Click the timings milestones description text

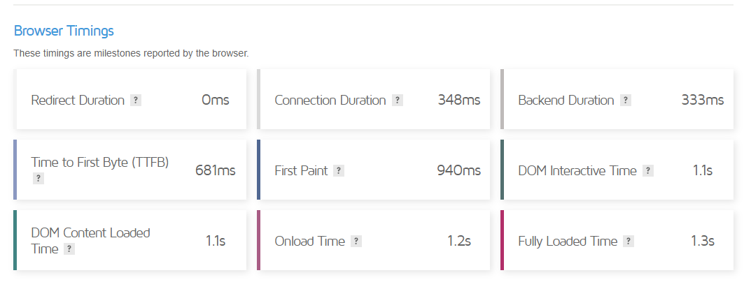pos(131,53)
